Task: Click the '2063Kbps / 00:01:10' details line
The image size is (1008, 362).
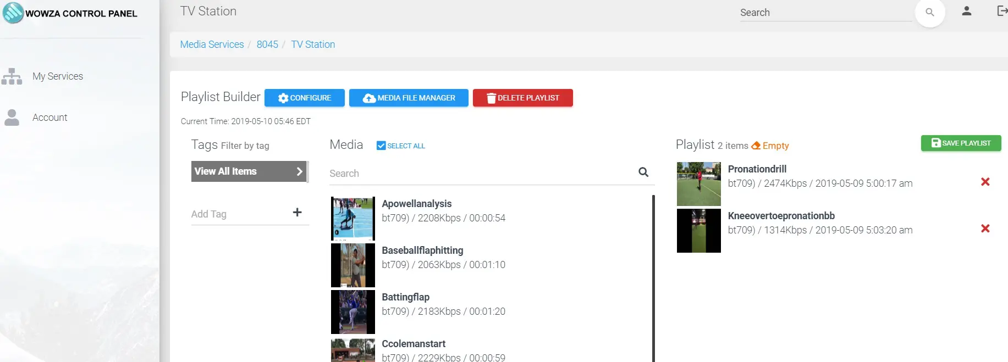Action: point(444,265)
